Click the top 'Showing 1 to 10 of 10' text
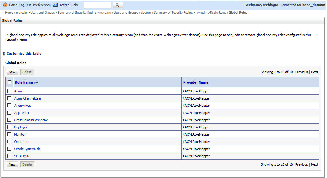 click(x=277, y=72)
